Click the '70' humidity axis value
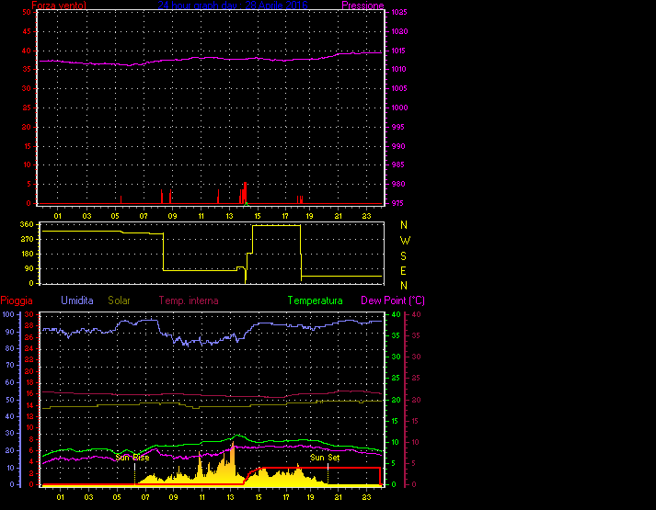This screenshot has width=656, height=510. [x=10, y=365]
